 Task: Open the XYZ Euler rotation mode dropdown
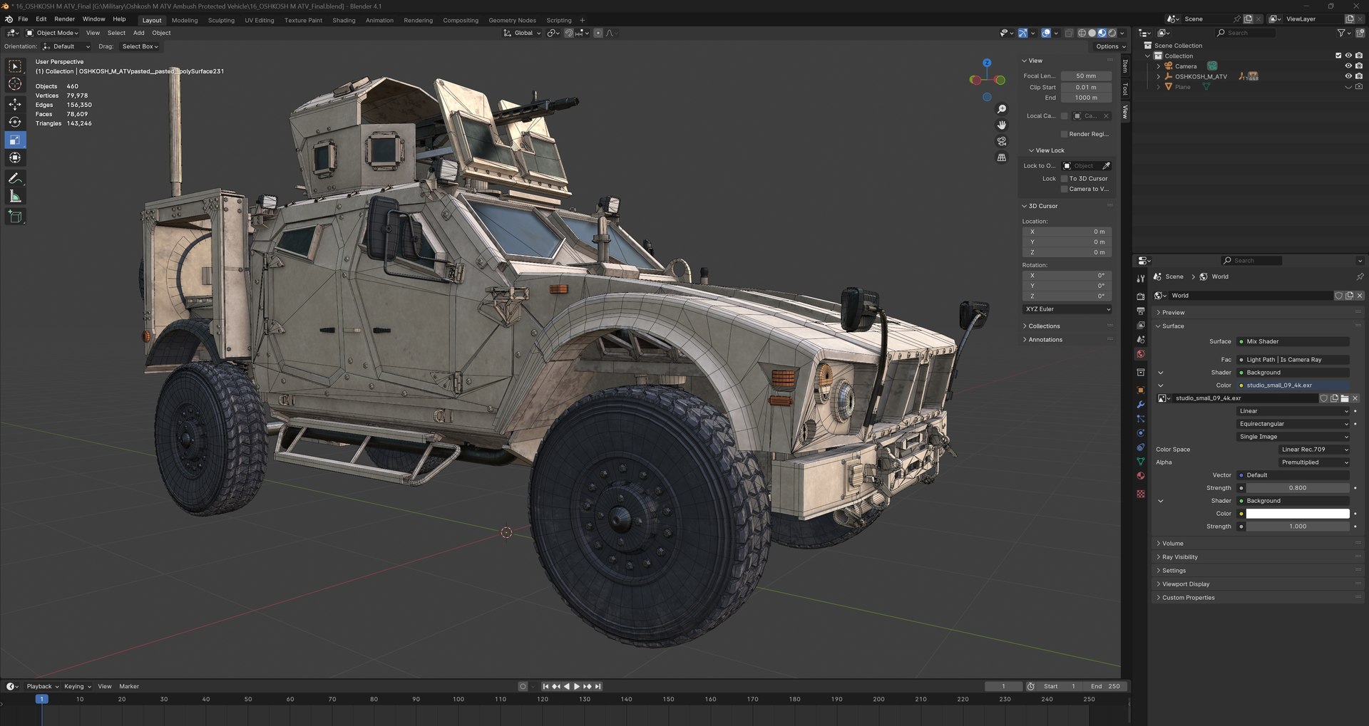[x=1067, y=309]
